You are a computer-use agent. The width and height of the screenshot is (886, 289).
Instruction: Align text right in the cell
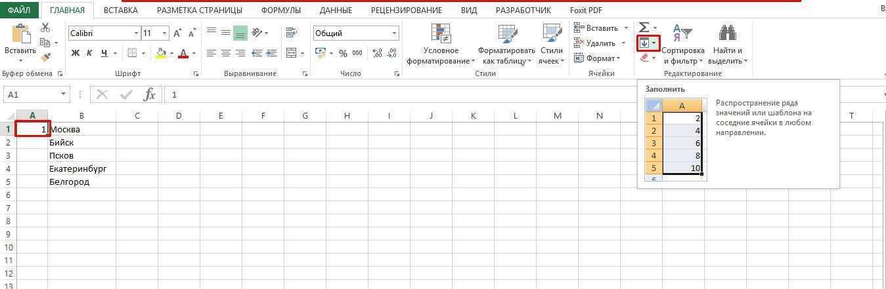click(240, 53)
